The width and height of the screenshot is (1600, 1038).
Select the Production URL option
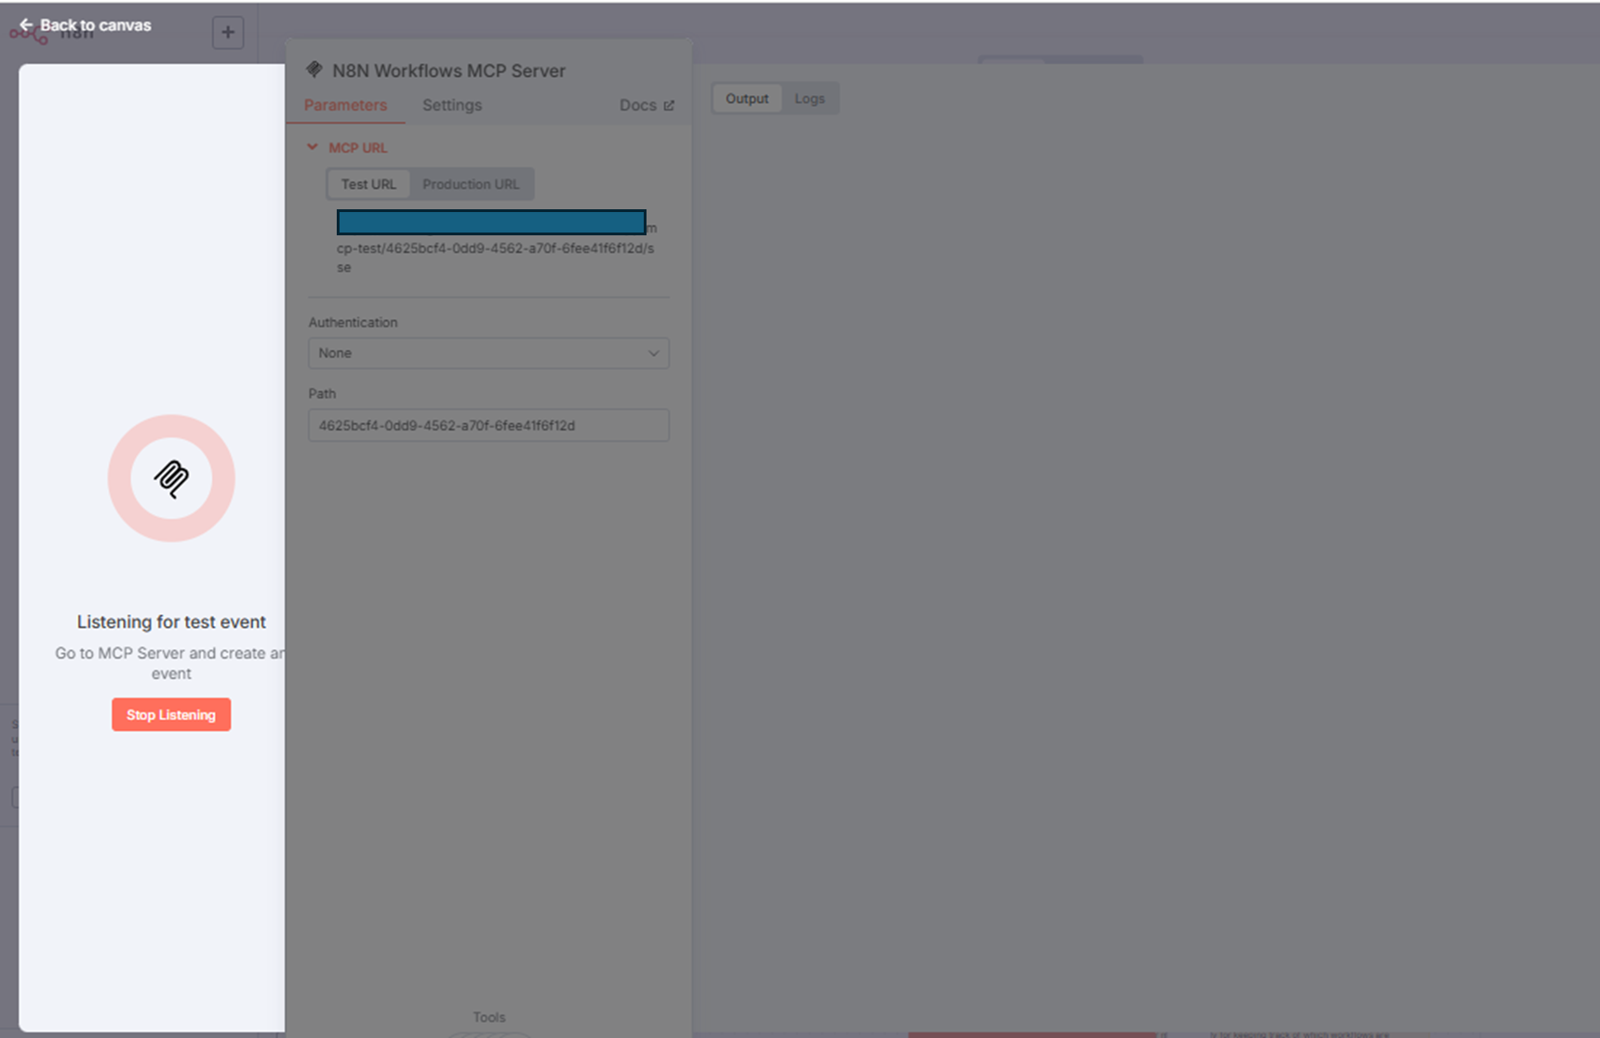471,184
